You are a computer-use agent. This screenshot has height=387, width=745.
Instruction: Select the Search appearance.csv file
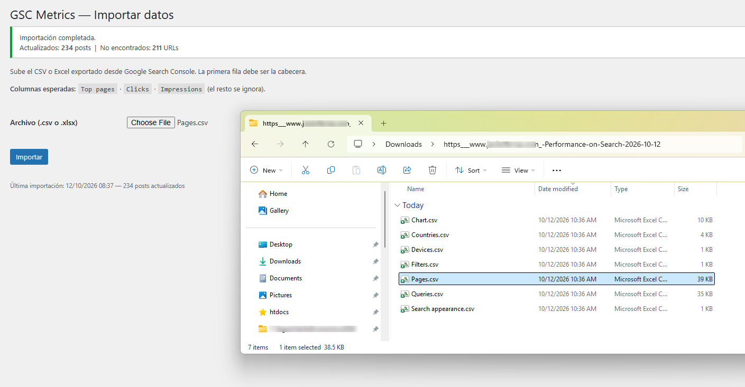coord(556,309)
